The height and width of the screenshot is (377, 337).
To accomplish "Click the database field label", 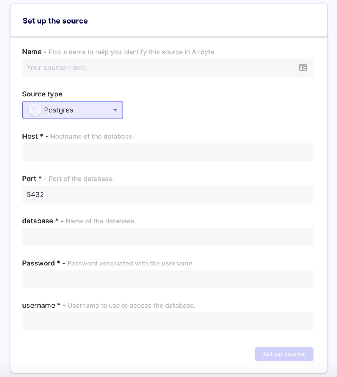I will pyautogui.click(x=38, y=221).
